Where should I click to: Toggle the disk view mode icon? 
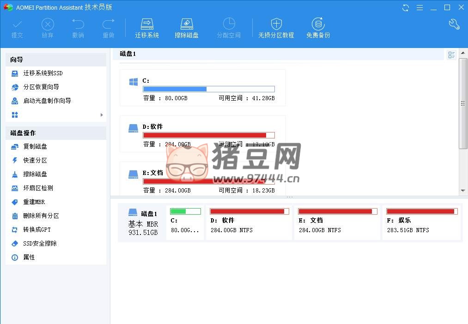coord(451,55)
